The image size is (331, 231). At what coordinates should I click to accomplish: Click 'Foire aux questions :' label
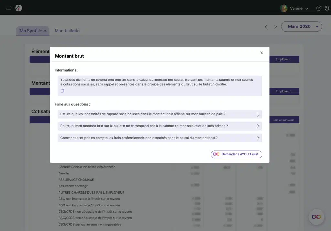72,104
